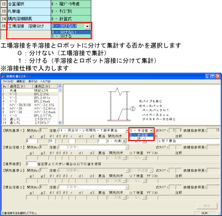
Task: Click the 開先基準1 g1 field with value 6
Action: click(32, 141)
